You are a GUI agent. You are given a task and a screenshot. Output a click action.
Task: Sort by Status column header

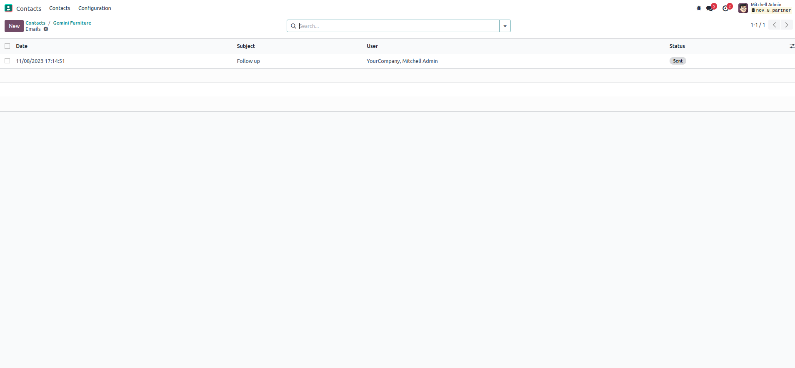(677, 46)
